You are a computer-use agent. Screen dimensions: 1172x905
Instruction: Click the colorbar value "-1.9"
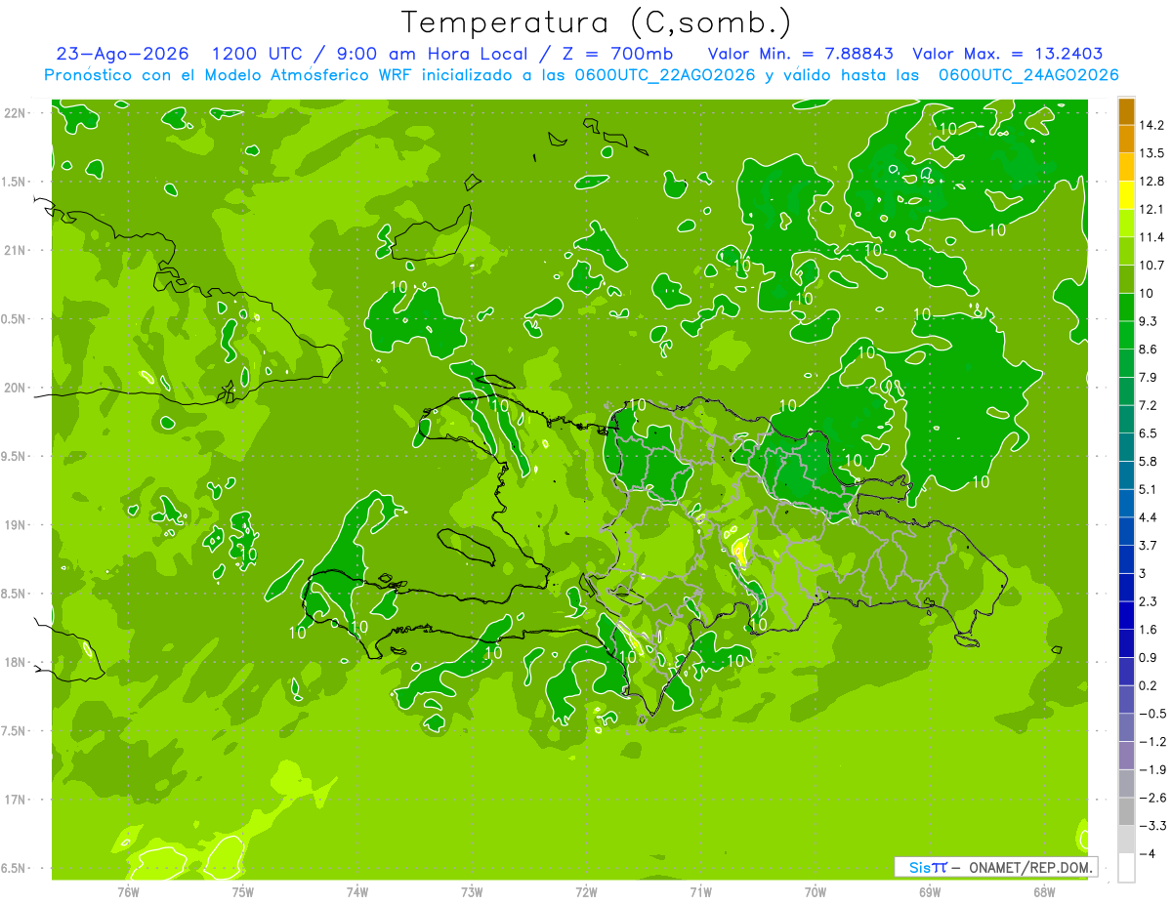pyautogui.click(x=1152, y=769)
